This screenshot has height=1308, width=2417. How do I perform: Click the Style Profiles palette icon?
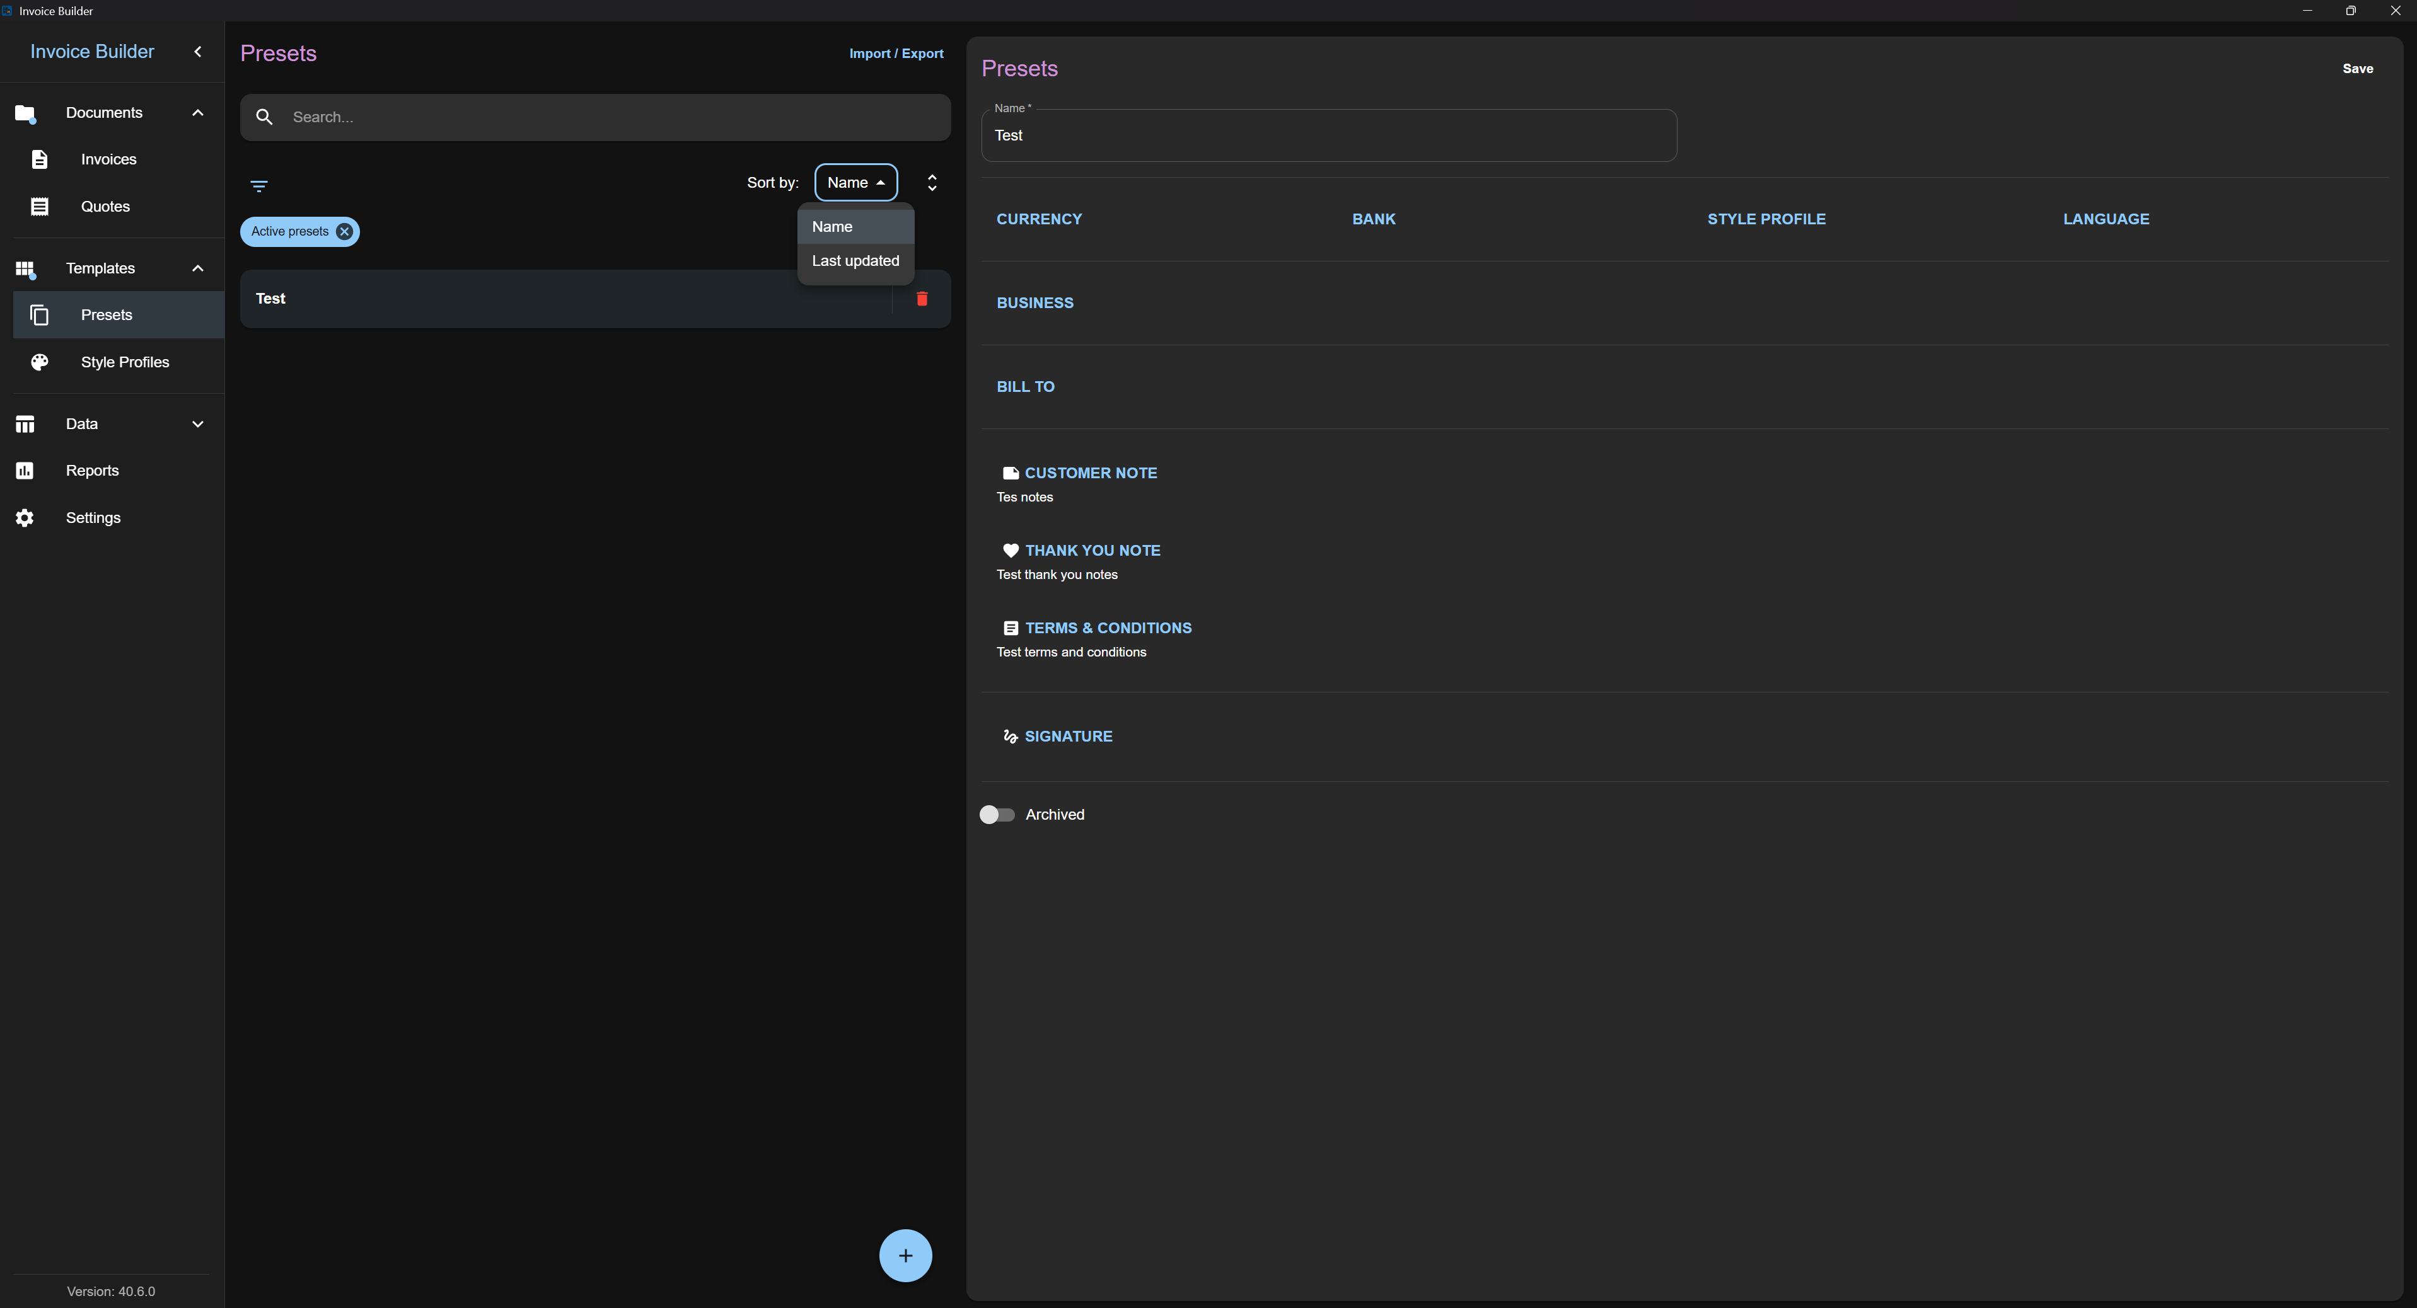[40, 362]
